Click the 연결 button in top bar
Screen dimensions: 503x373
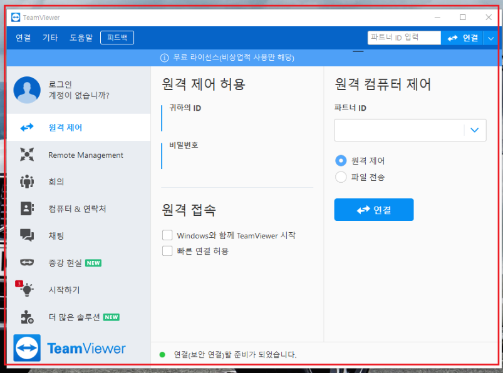[462, 38]
